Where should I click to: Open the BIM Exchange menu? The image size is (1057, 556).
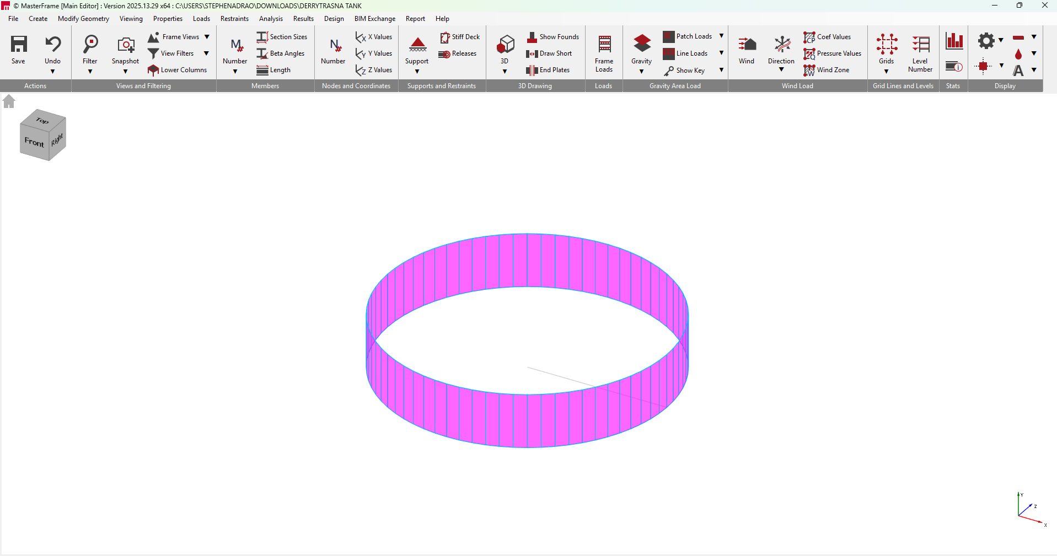(x=374, y=19)
